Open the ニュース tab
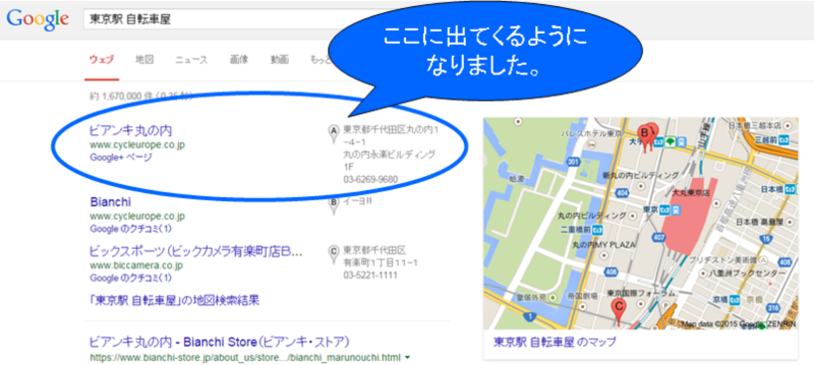 click(x=191, y=60)
